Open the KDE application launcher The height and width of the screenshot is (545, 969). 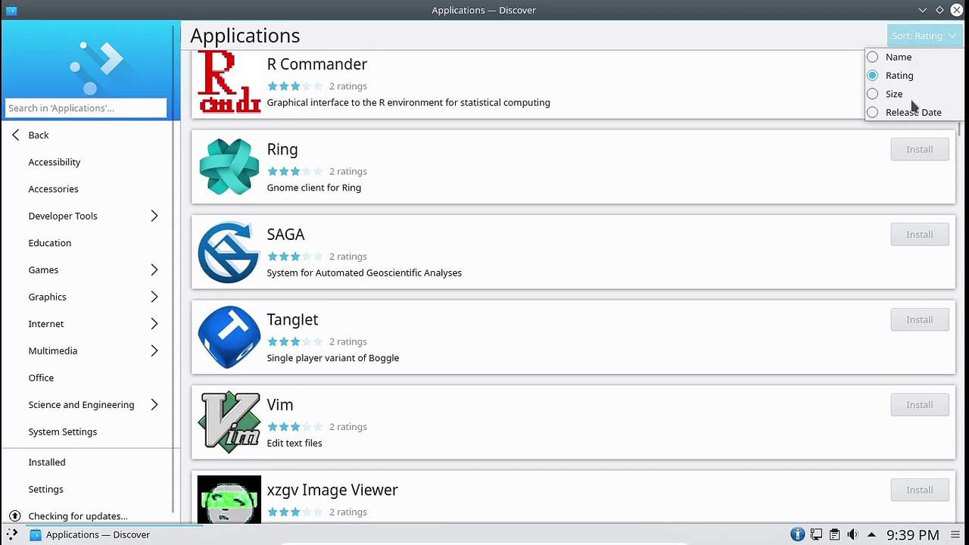point(11,534)
